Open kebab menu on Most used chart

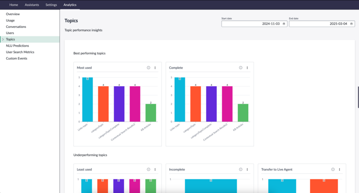(155, 68)
